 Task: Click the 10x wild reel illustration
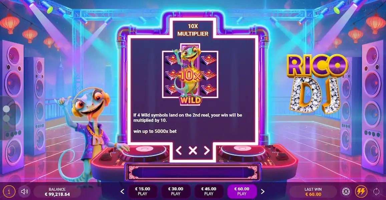tap(190, 75)
